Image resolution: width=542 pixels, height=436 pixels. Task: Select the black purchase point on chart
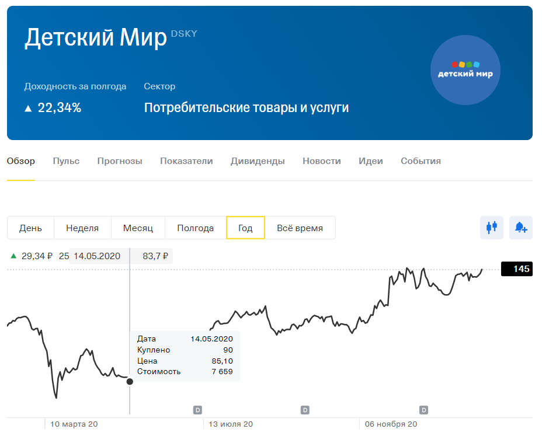click(130, 381)
